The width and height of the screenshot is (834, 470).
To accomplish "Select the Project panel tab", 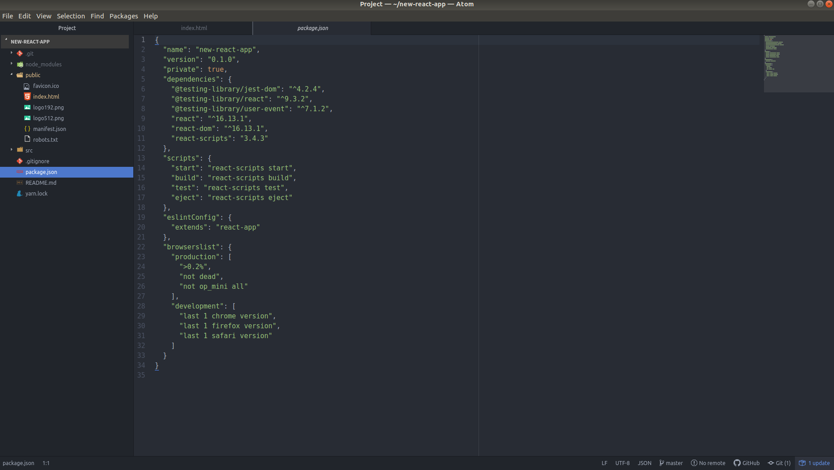I will 67,28.
